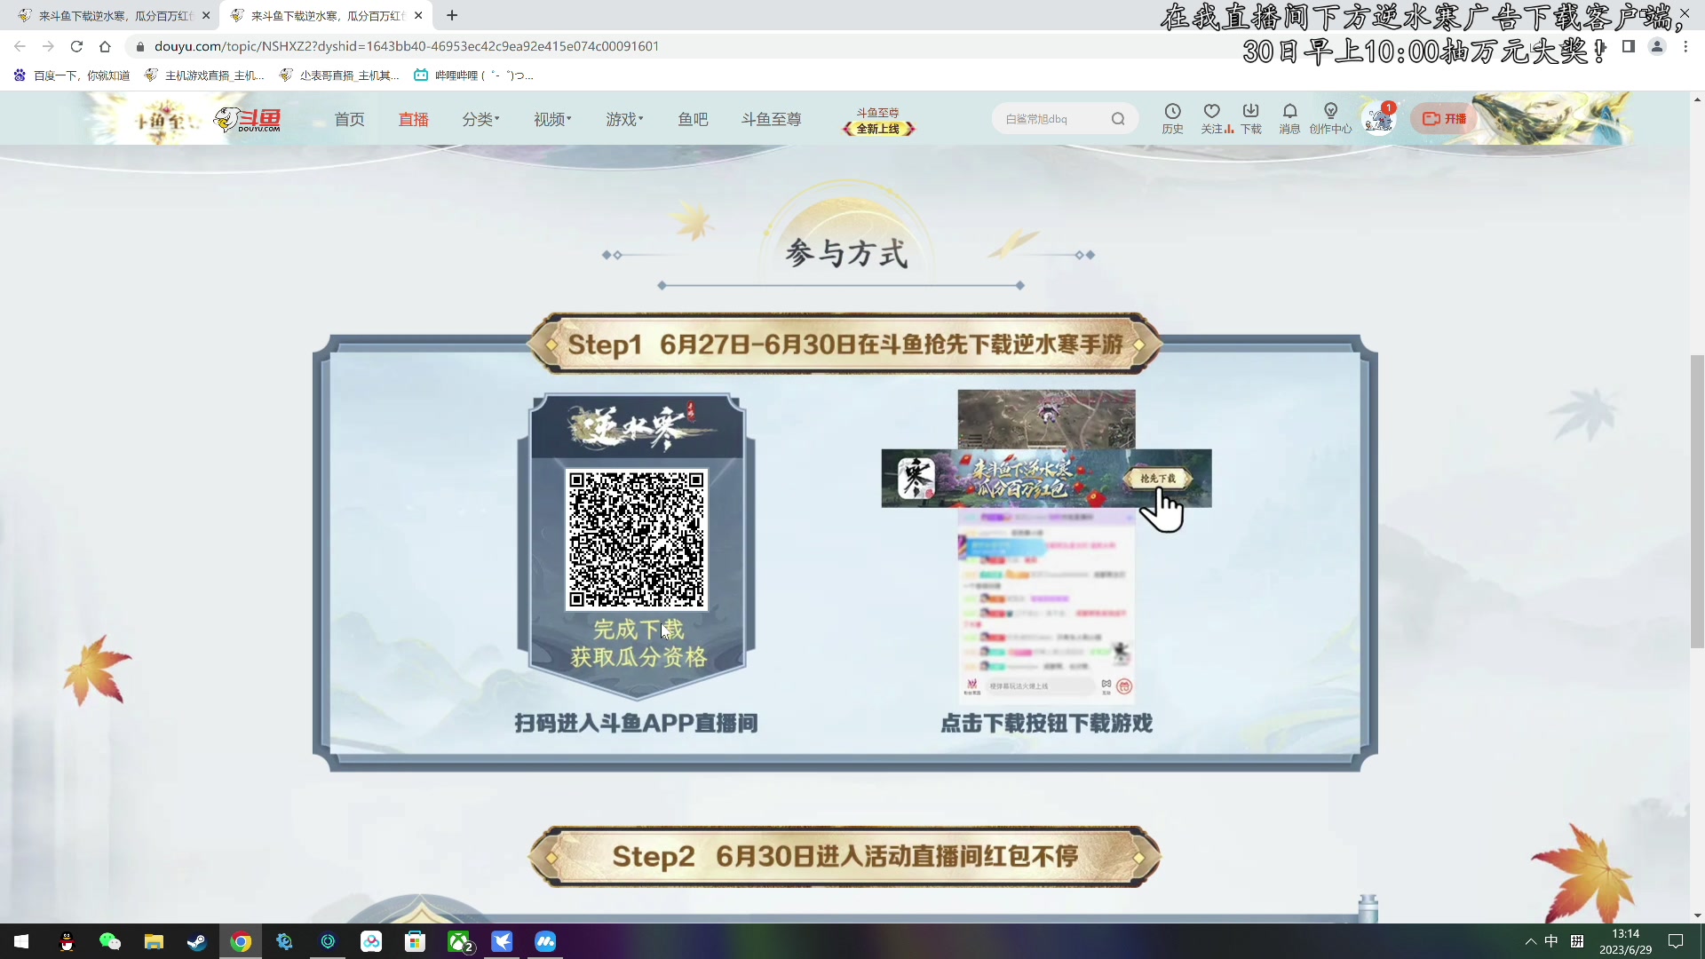
Task: Open the browser profile icon
Action: (x=1657, y=46)
